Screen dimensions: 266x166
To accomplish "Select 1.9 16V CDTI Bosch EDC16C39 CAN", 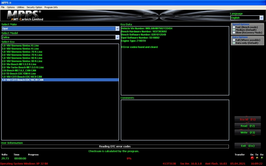I will point(60,80).
